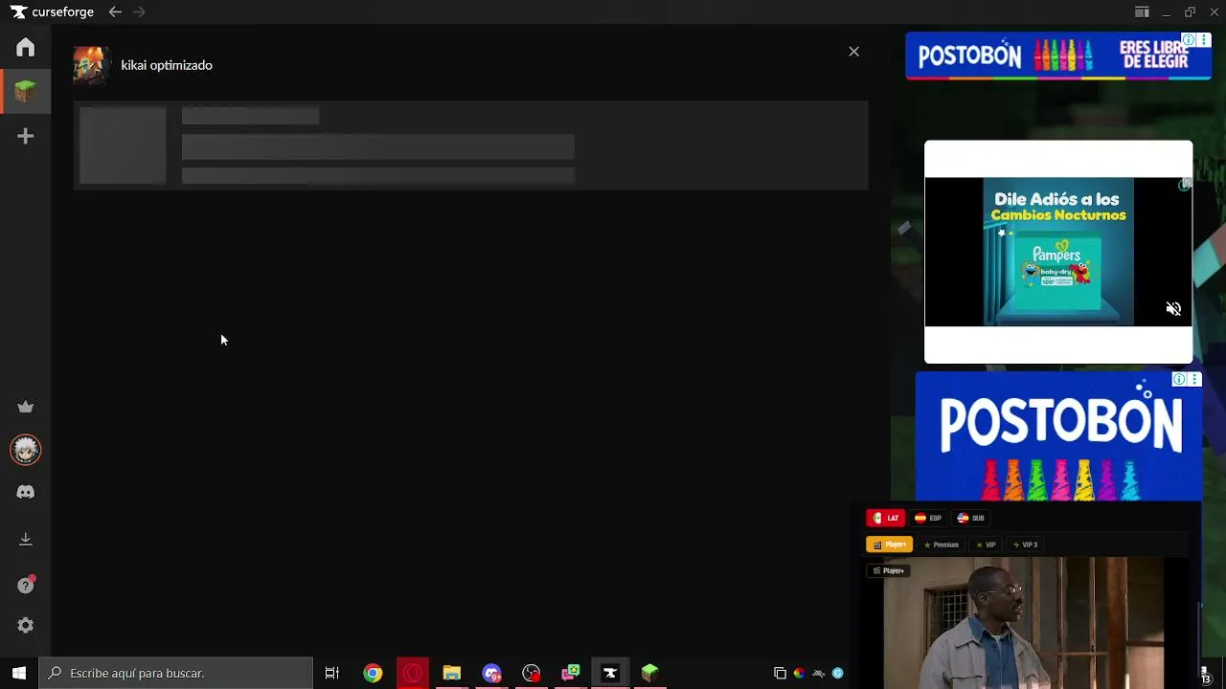1226x689 pixels.
Task: Navigate back with the left arrow
Action: click(115, 12)
